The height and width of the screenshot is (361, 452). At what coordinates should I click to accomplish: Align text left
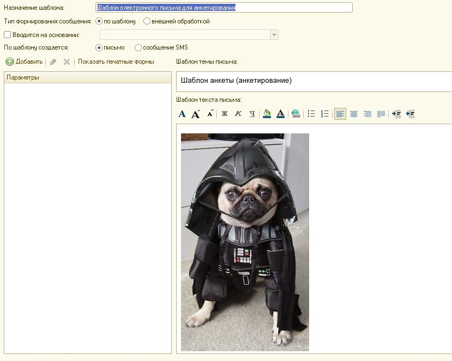[340, 114]
